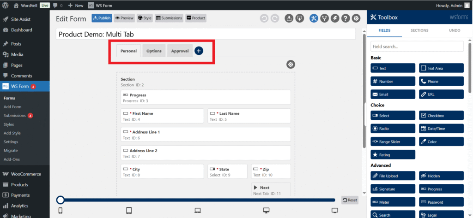Select the tablet breakpoint icon
473x218 pixels.
point(129,211)
